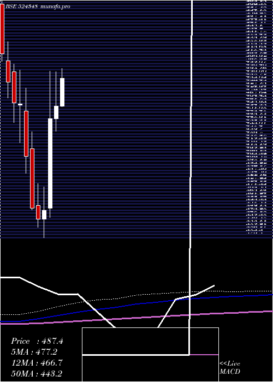Select the 'Price : 487.4' readout
273x382 pixels.
click(x=37, y=341)
